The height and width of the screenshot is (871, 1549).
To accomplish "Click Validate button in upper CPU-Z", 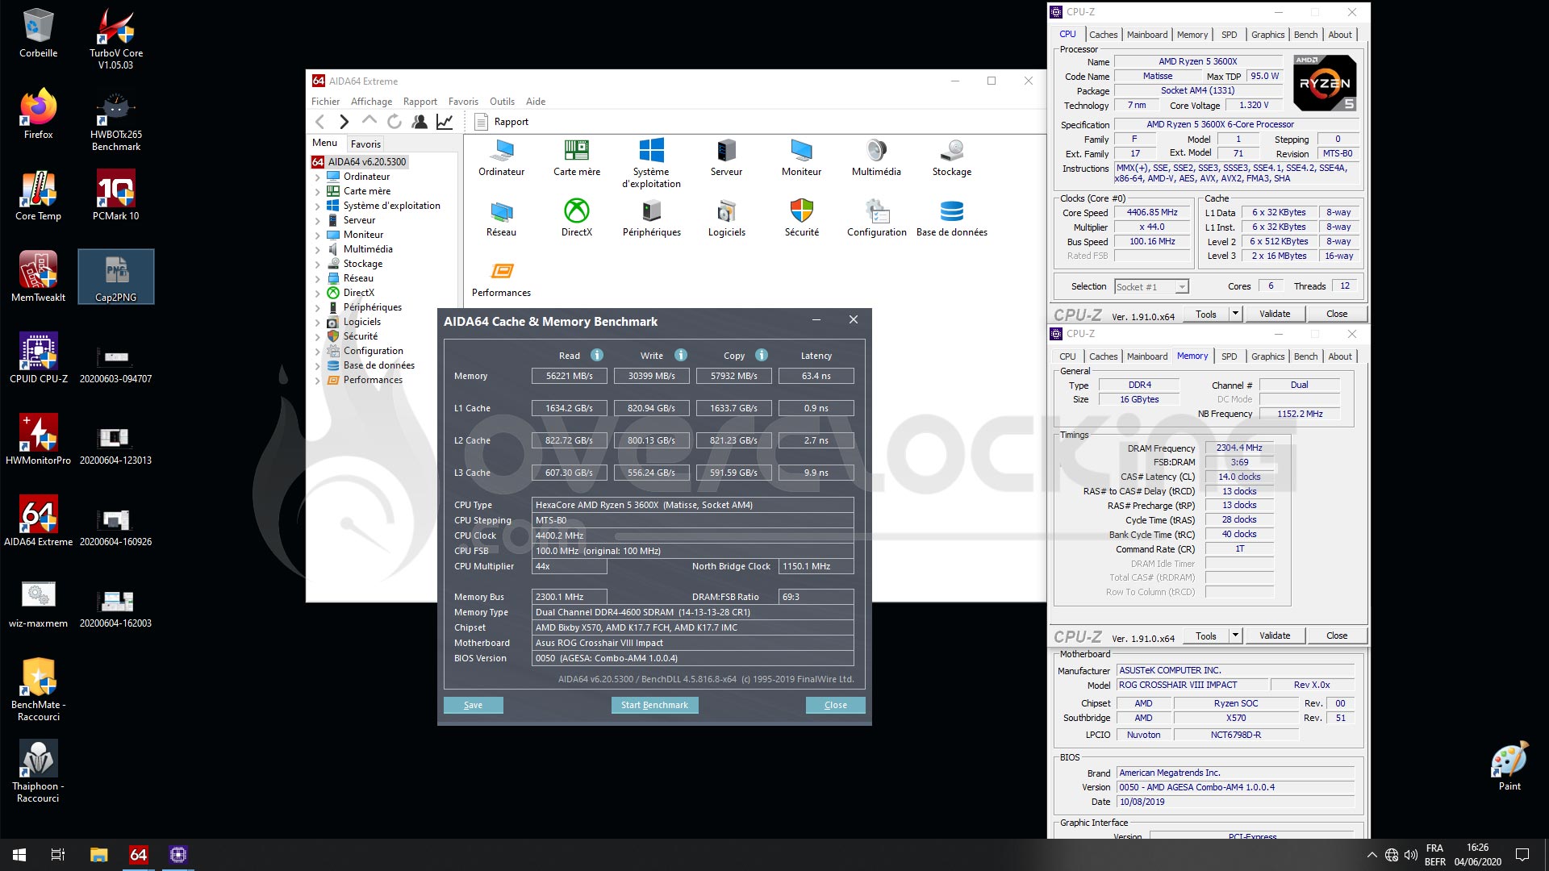I will 1275,314.
